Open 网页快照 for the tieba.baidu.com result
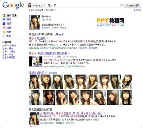143x128 pixels. point(83,48)
